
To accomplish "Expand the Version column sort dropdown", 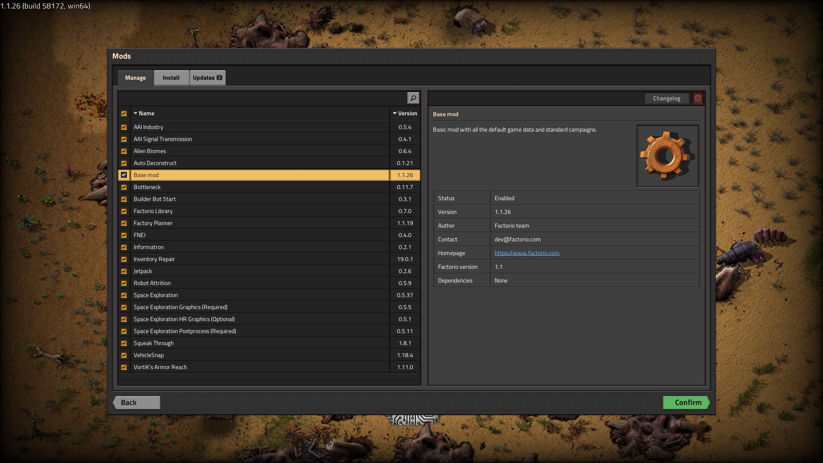I will (x=394, y=113).
